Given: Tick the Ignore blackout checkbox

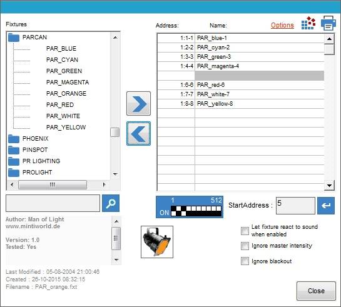Looking at the screenshot, I should [245, 261].
